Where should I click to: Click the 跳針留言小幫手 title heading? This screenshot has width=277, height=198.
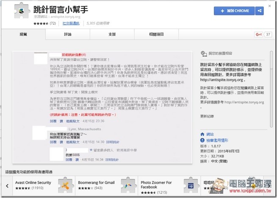point(61,9)
